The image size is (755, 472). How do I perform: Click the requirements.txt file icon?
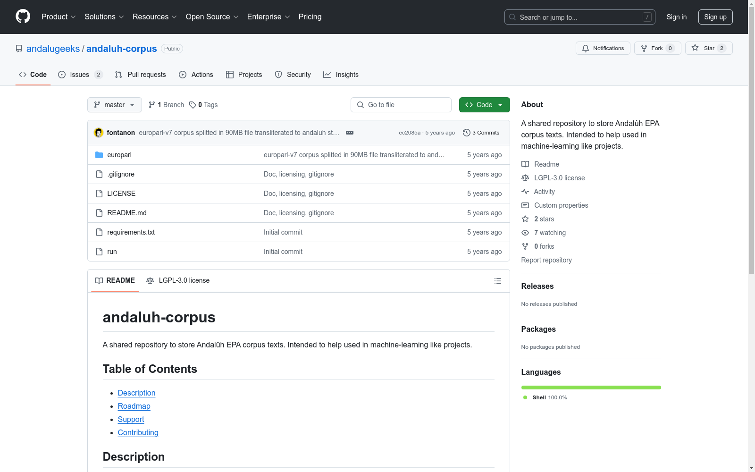(99, 232)
